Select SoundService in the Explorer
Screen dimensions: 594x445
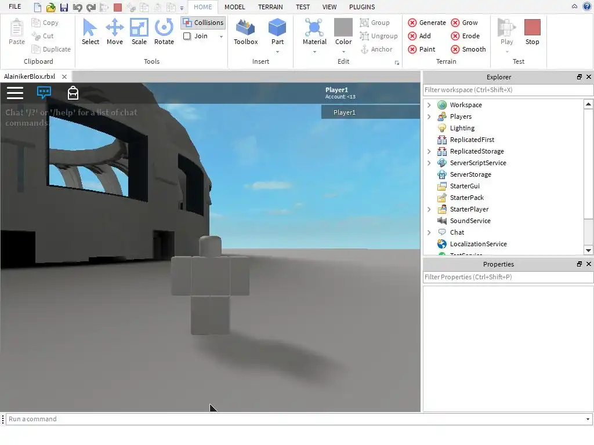[470, 221]
